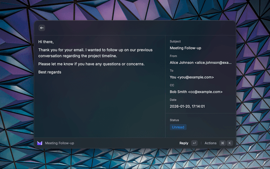Click the date value 2026-01-20, 17:14:01
The height and width of the screenshot is (169, 270).
click(x=187, y=106)
